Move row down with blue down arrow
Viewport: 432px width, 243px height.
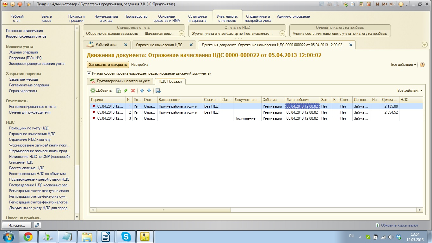[x=149, y=91]
